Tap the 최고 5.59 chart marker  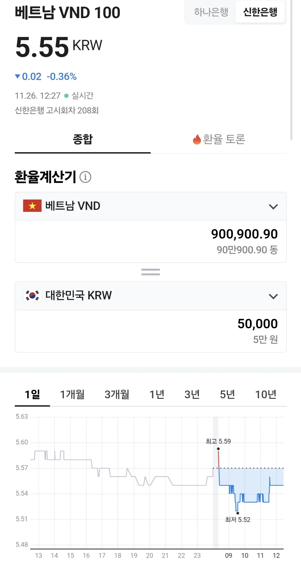218,448
